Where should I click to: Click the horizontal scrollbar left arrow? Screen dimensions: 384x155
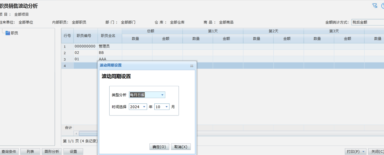pos(76,134)
